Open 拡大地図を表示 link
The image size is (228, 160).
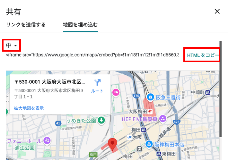(x=29, y=108)
